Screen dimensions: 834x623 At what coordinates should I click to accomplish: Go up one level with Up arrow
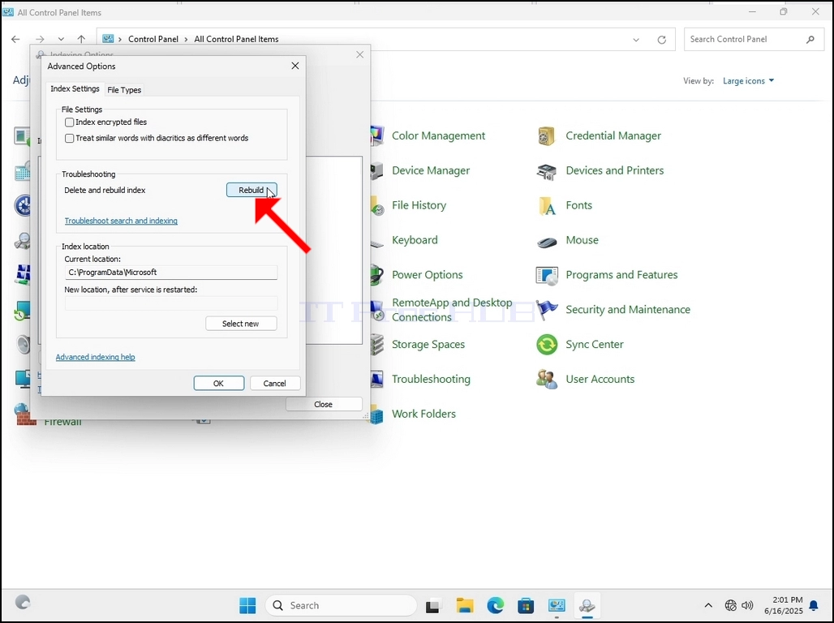81,40
